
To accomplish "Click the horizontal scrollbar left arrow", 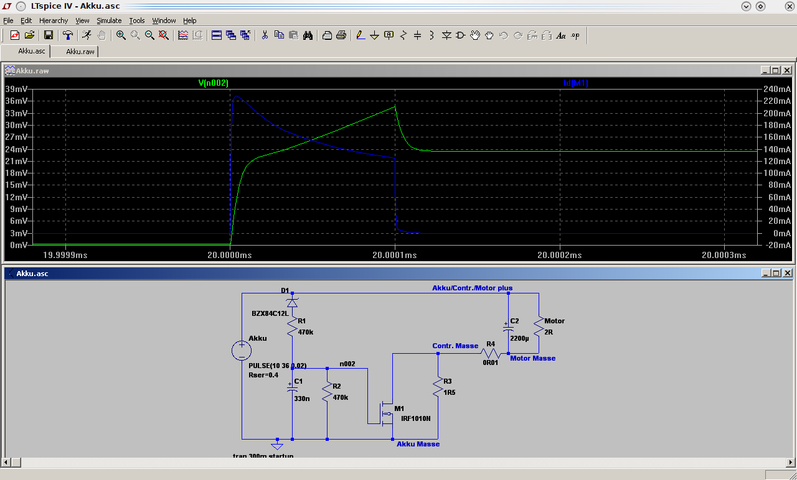I will point(6,463).
